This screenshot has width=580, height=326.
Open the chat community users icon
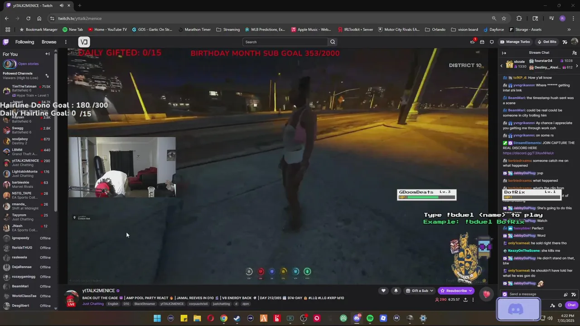pos(575,53)
